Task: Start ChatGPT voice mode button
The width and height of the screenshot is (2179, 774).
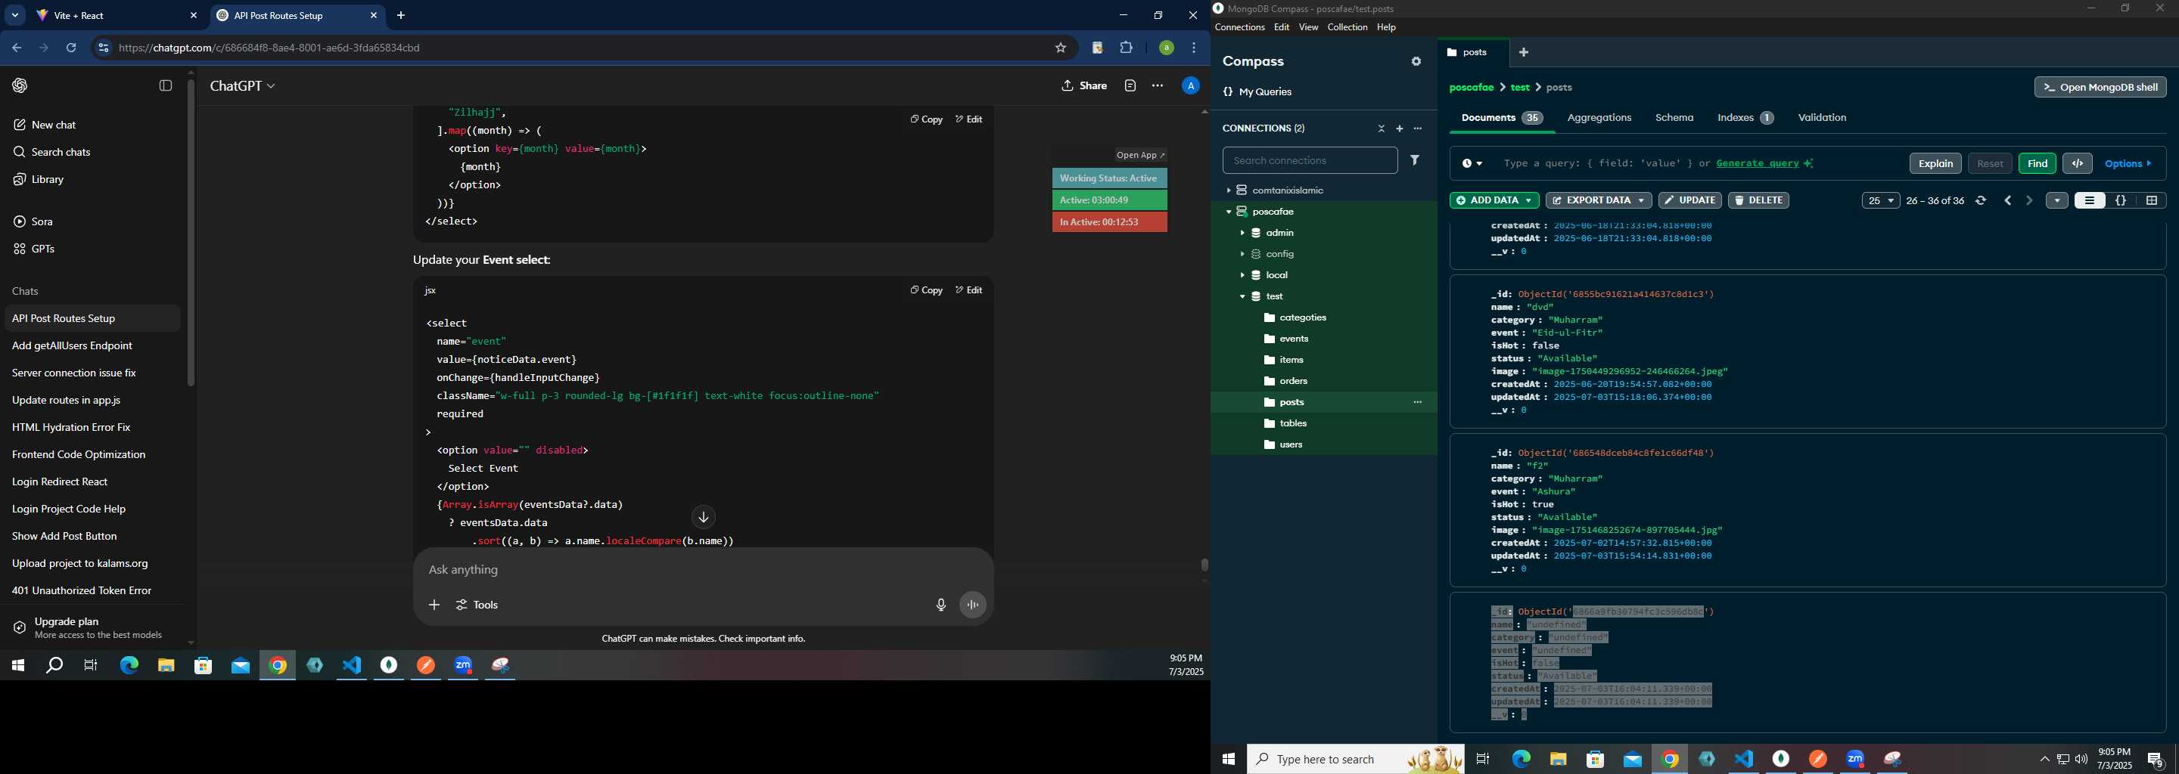Action: 973,605
